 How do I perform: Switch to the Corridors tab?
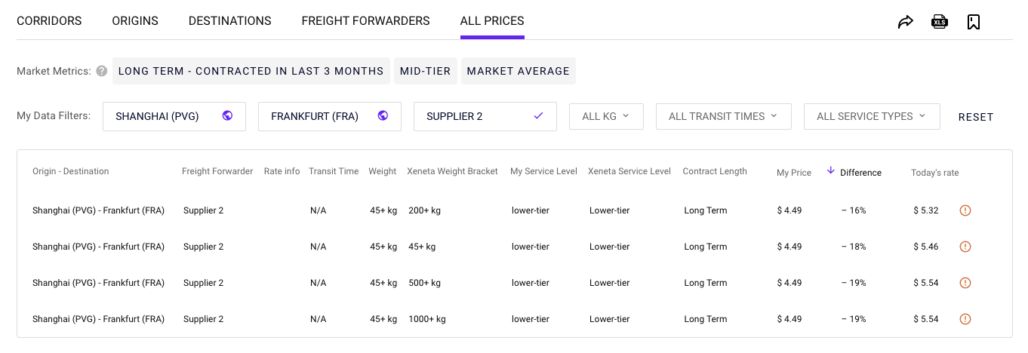pyautogui.click(x=49, y=21)
